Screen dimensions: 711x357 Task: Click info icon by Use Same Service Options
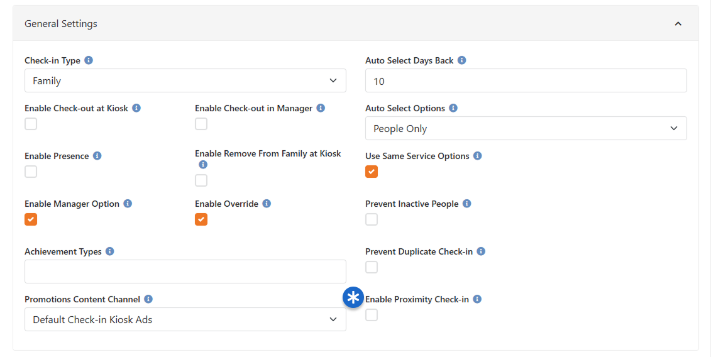coord(478,156)
